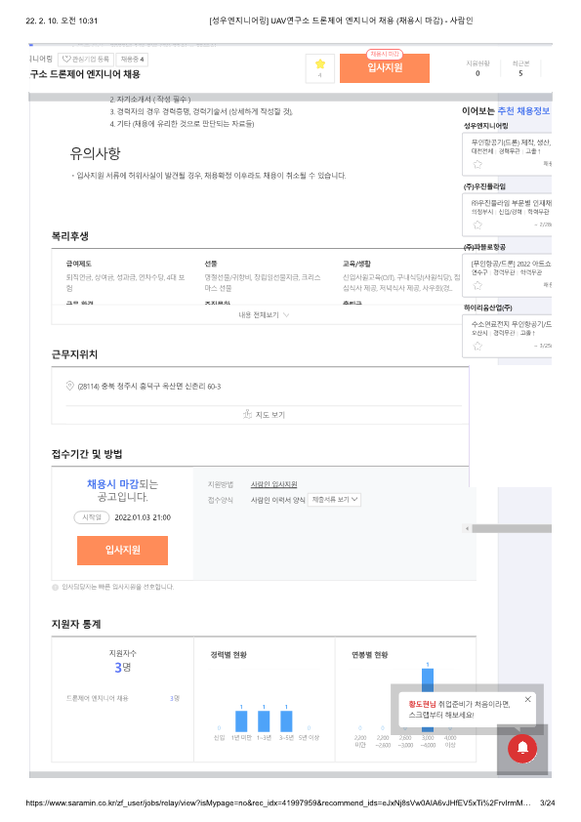581x822 pixels.
Task: Star the 무인항공기(드론) 제작 job card
Action: click(x=477, y=164)
